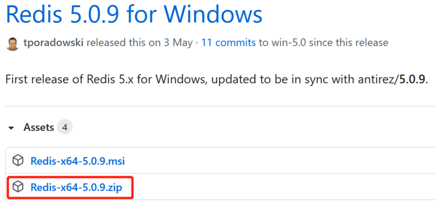Click the since this release text
Screen dimensions: 435x202
pyautogui.click(x=348, y=43)
